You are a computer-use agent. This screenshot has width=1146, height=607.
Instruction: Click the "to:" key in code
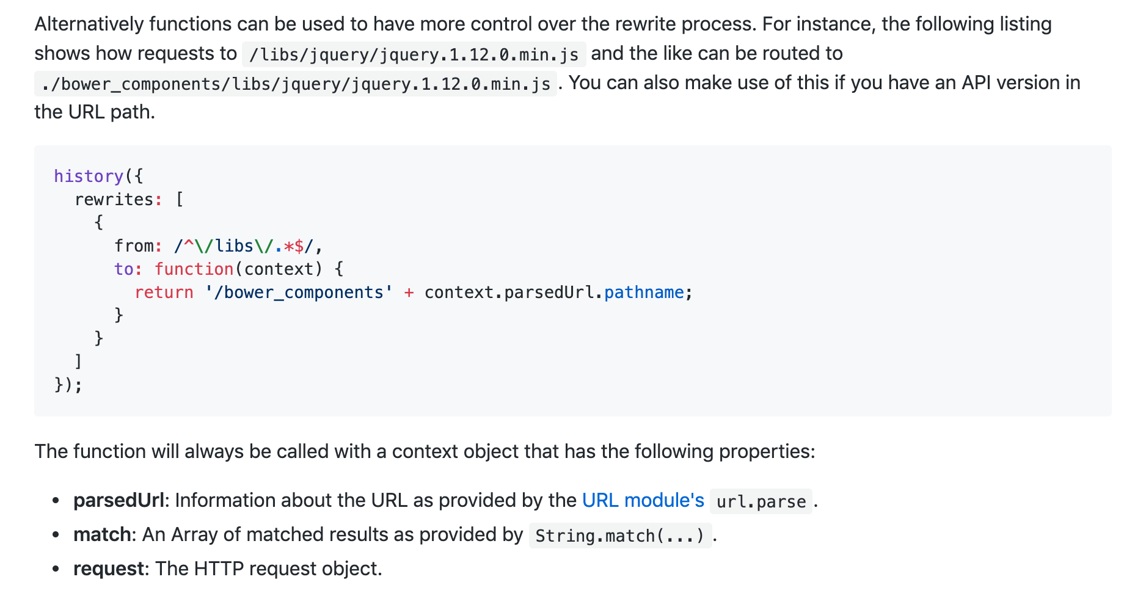coord(128,269)
